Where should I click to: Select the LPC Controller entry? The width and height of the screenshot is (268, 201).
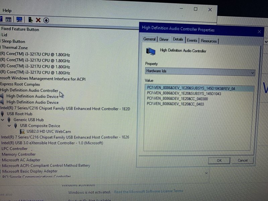pos(14,149)
